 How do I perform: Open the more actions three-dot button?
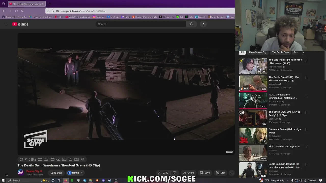coord(232,173)
